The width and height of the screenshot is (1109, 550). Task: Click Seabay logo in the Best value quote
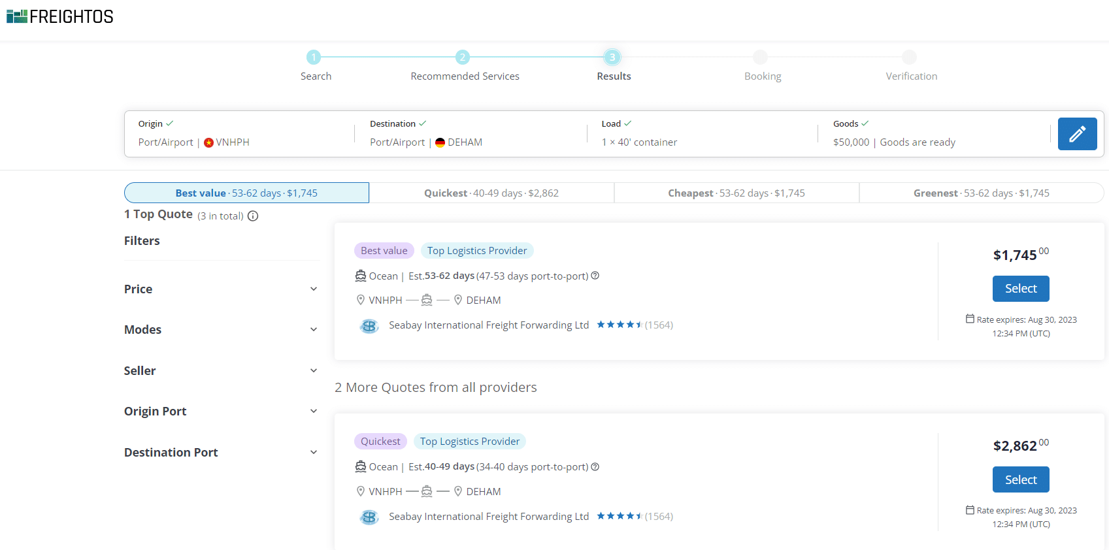point(369,325)
